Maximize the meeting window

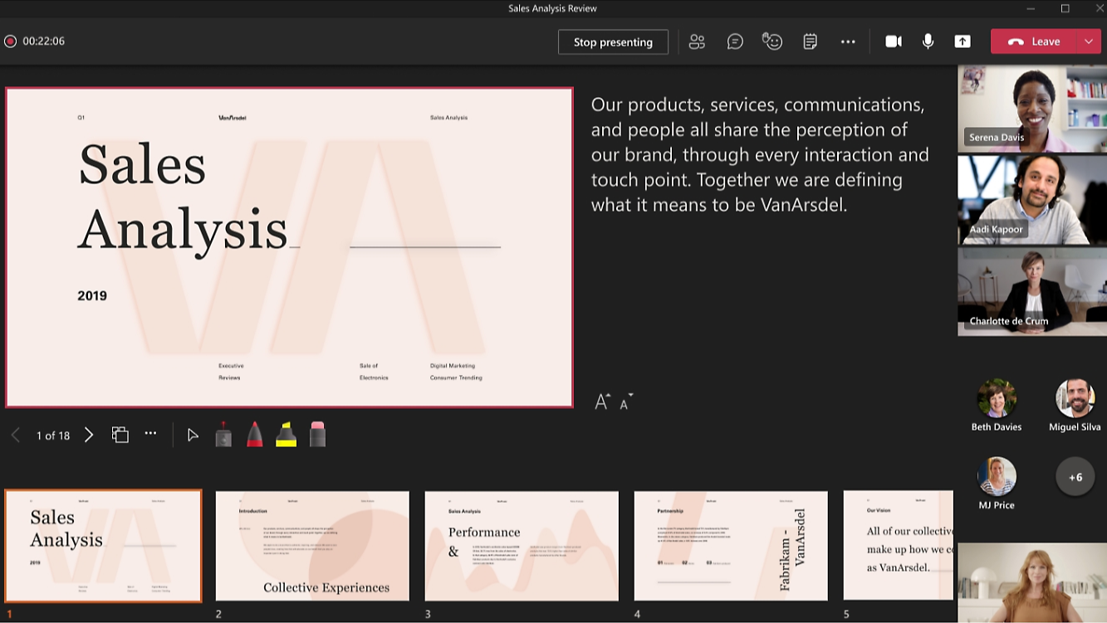1065,8
